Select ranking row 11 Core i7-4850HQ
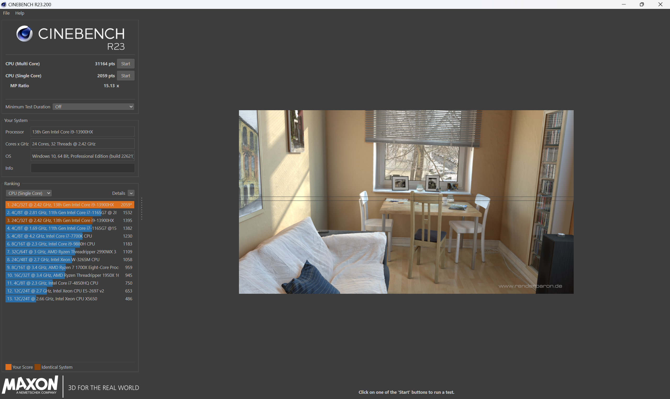The height and width of the screenshot is (399, 670). pyautogui.click(x=70, y=283)
